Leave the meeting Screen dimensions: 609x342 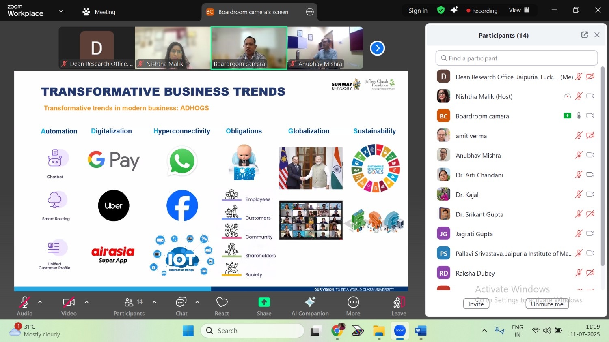point(399,306)
